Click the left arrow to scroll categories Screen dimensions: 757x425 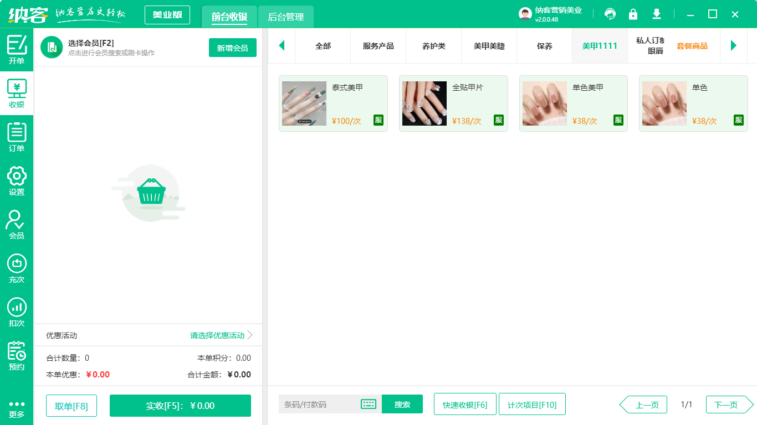tap(282, 46)
